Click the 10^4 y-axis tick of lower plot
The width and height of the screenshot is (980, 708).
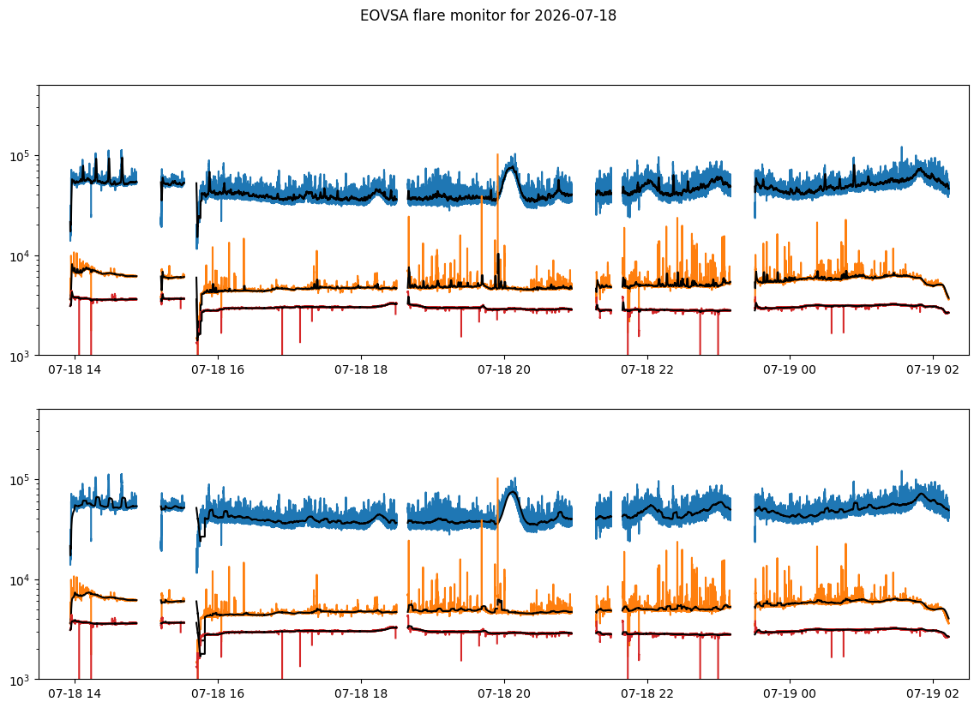point(21,579)
